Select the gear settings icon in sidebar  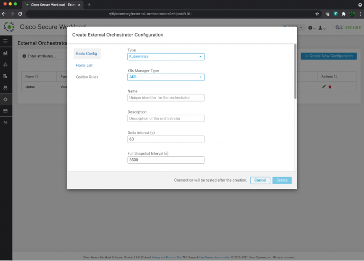pos(5,99)
